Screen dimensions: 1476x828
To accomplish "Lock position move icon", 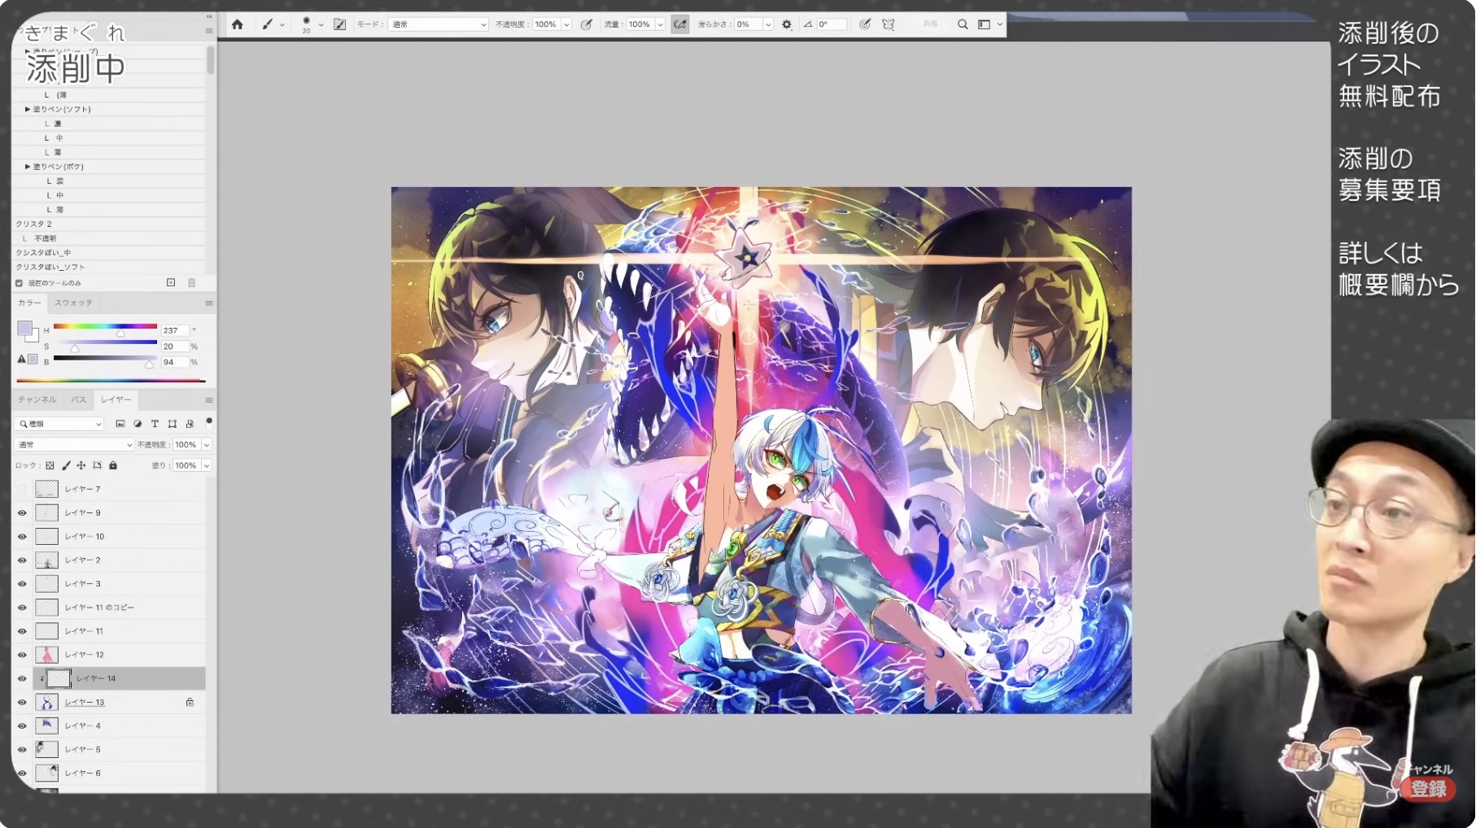I will (x=81, y=466).
